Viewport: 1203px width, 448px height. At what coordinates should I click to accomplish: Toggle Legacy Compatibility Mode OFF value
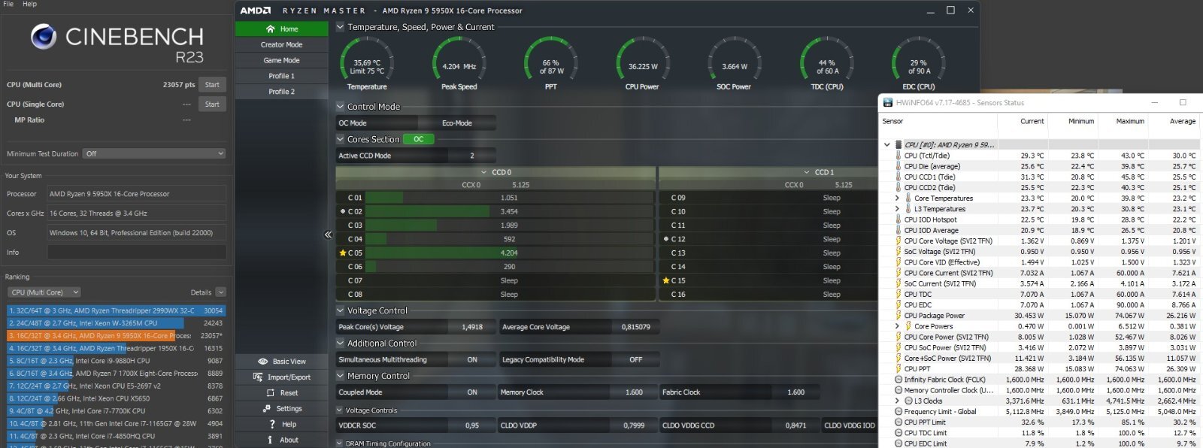pyautogui.click(x=636, y=360)
